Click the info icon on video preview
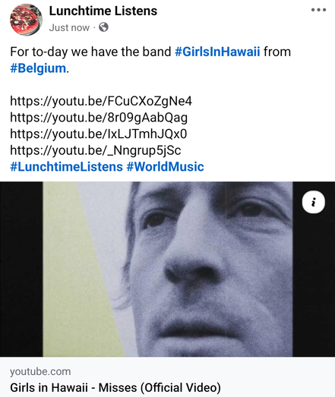This screenshot has height=397, width=335. pos(314,203)
